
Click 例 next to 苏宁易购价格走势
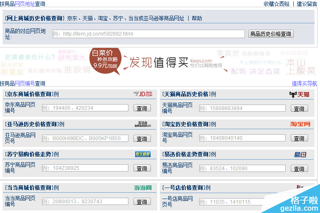56,154
